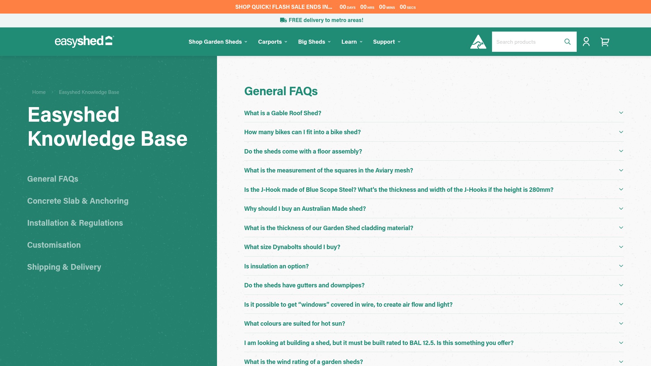Expand chevron for bike shed question
This screenshot has width=651, height=366.
coord(621,132)
